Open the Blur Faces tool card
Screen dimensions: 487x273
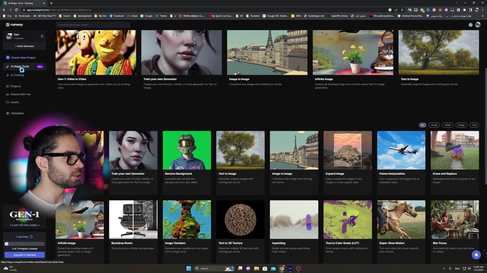click(x=455, y=231)
